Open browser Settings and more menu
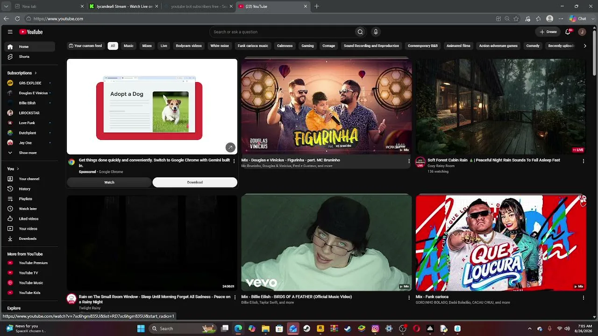 coord(562,19)
